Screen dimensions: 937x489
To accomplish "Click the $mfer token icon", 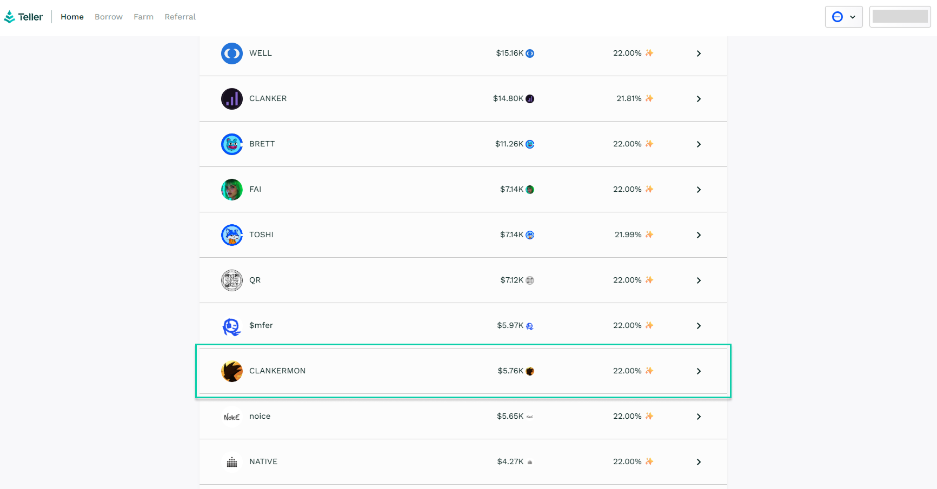I will [x=232, y=326].
